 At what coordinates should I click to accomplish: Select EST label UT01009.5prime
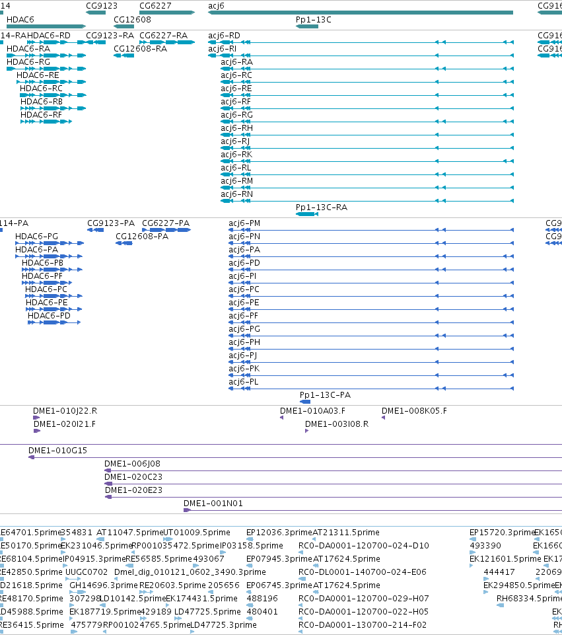click(x=197, y=532)
